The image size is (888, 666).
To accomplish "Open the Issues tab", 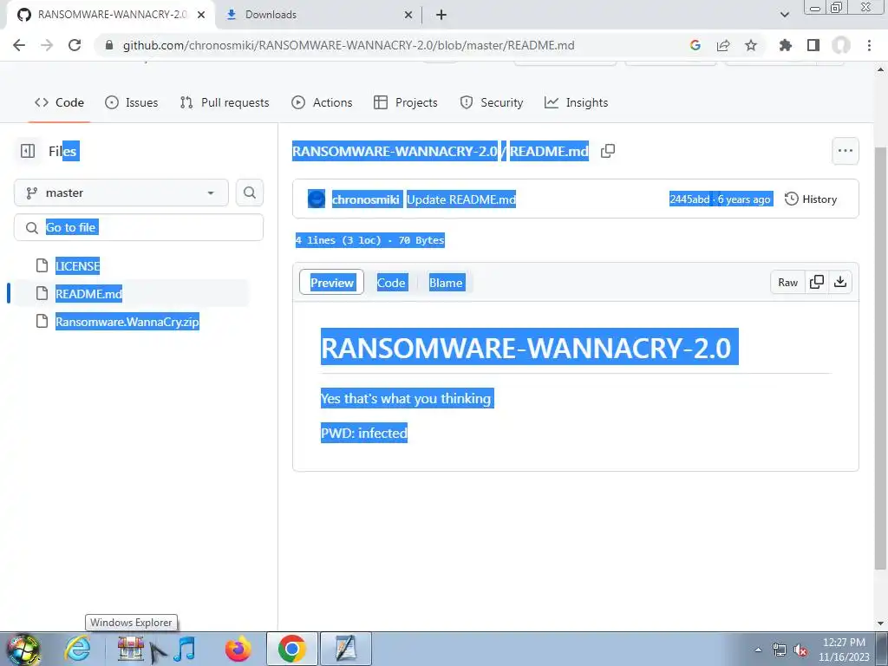I will click(132, 102).
